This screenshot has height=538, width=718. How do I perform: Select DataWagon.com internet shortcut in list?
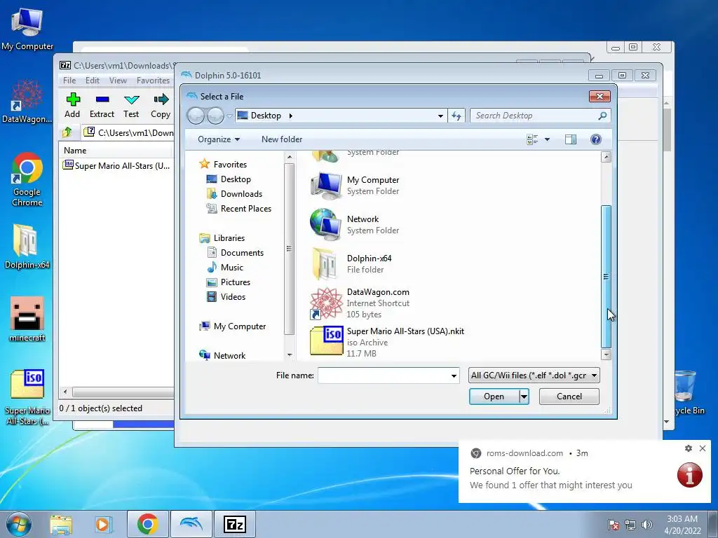(x=360, y=303)
